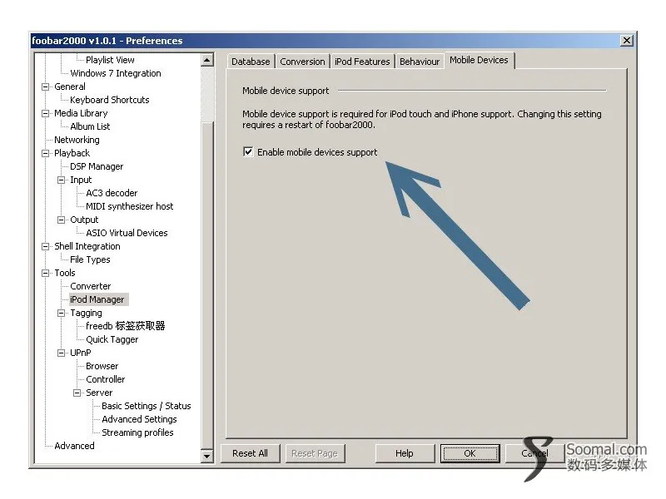
Task: Open ASIO Virtual Devices page
Action: pos(127,233)
